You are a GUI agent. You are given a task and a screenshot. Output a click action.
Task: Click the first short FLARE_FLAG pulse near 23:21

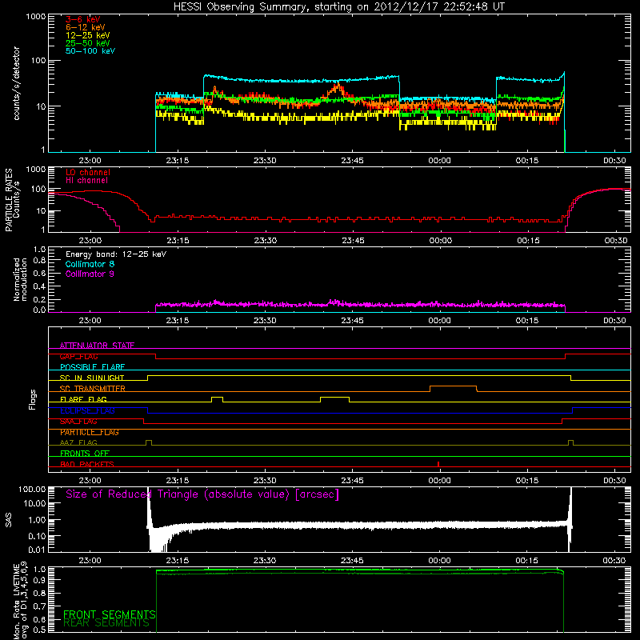[217, 398]
